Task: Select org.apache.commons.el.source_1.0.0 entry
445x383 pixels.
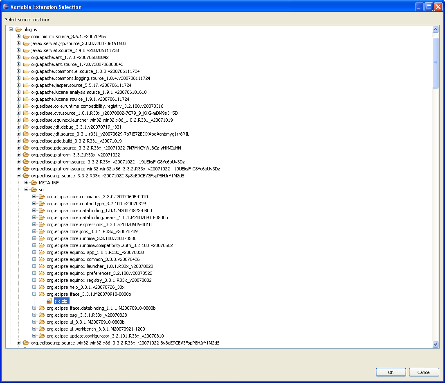Action: click(x=85, y=71)
